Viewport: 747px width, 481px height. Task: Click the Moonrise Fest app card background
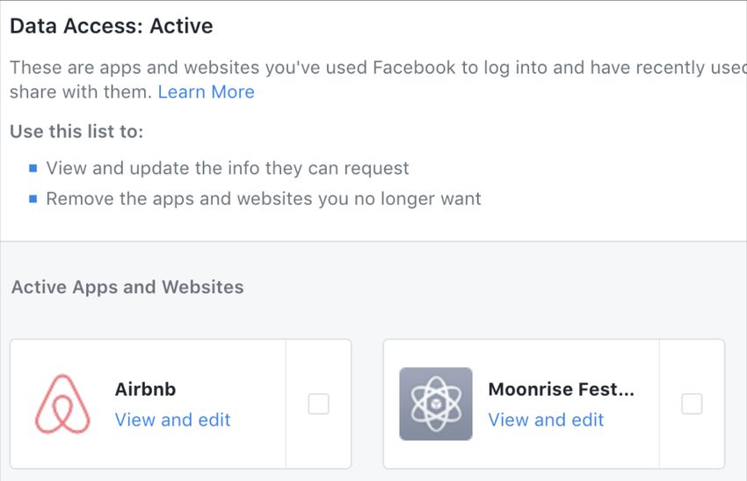tap(522, 404)
